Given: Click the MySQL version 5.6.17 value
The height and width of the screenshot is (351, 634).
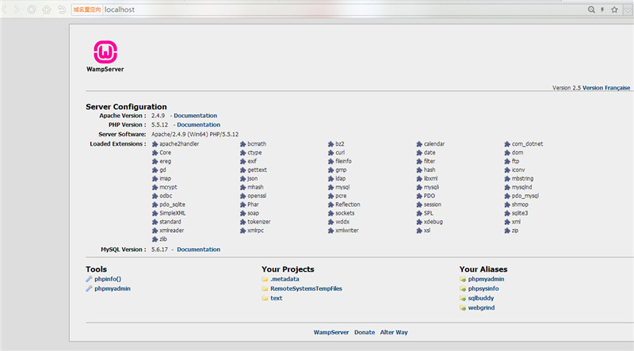Looking at the screenshot, I should click(159, 250).
